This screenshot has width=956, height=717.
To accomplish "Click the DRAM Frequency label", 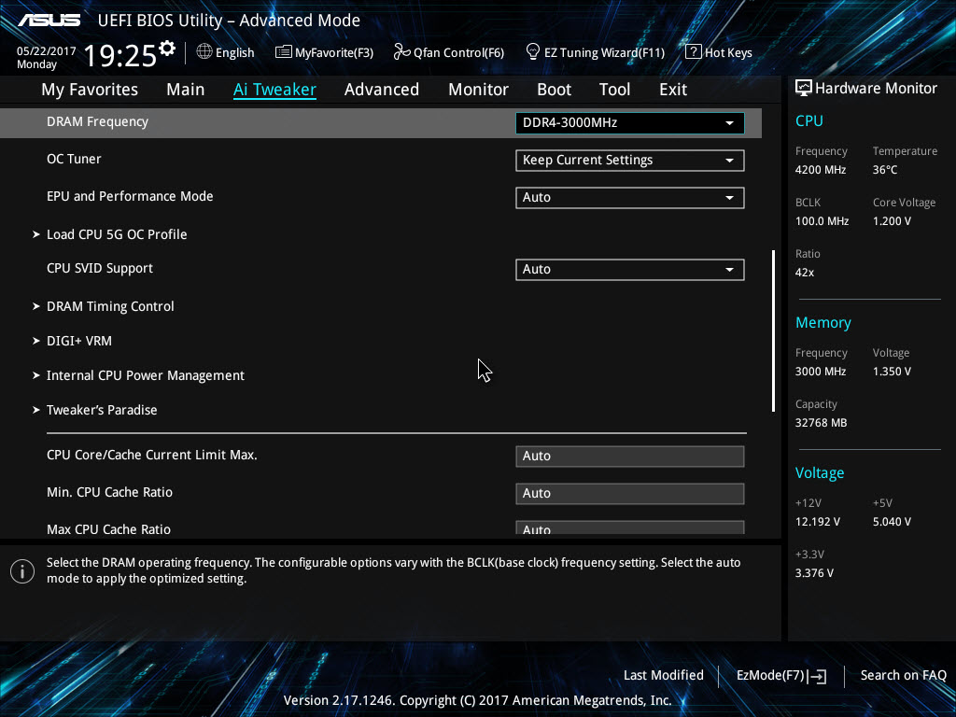I will [x=97, y=121].
